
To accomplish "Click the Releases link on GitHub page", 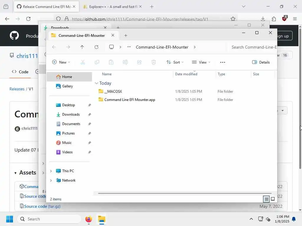I will pos(17,89).
